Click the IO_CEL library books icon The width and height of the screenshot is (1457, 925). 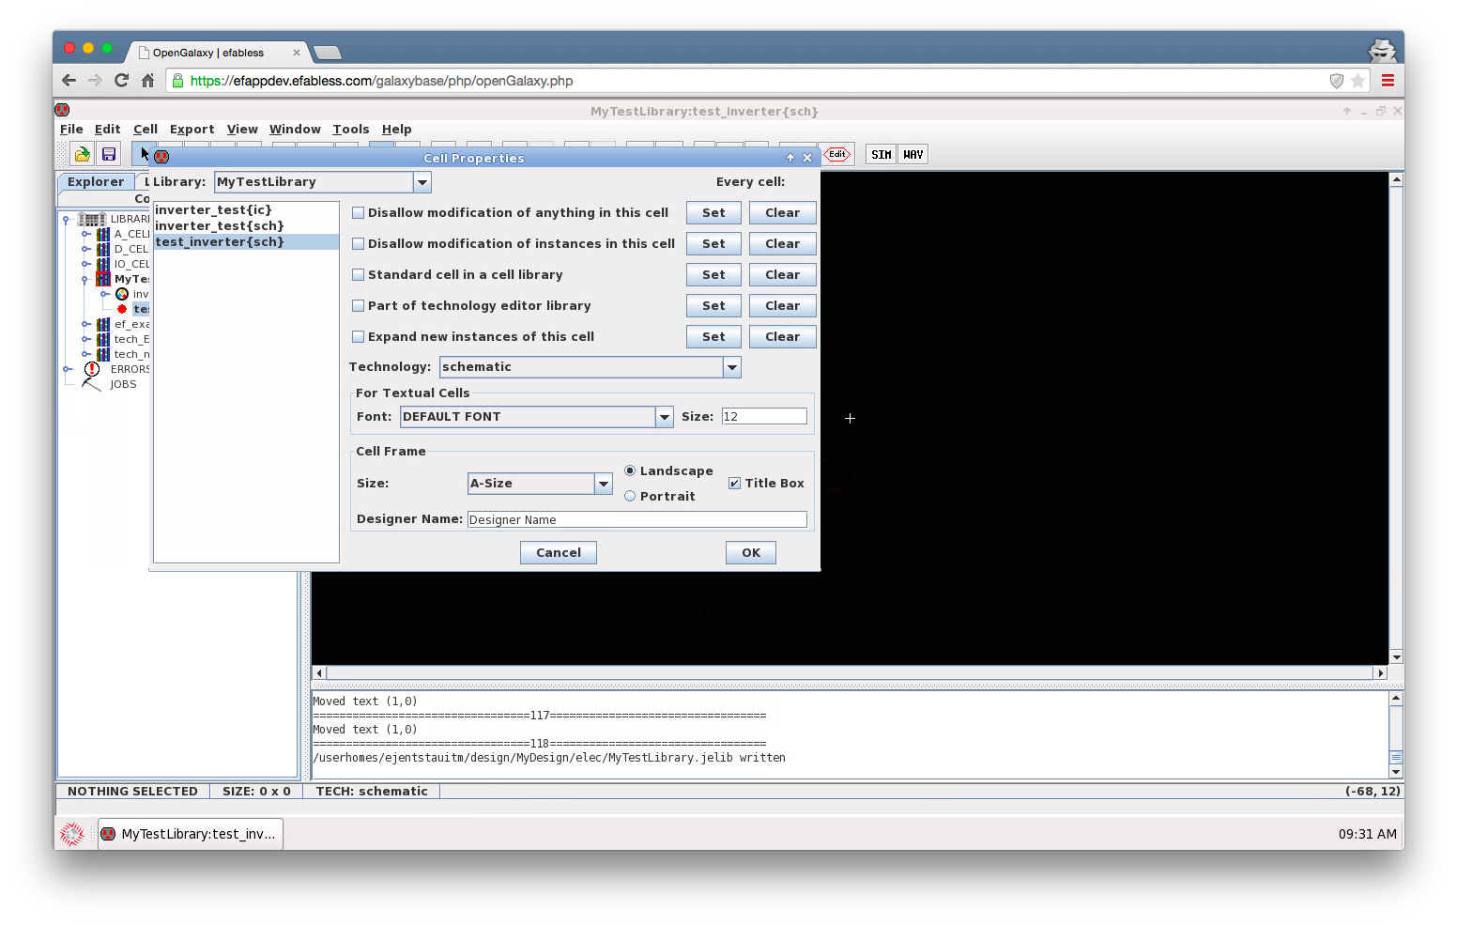[x=103, y=264]
